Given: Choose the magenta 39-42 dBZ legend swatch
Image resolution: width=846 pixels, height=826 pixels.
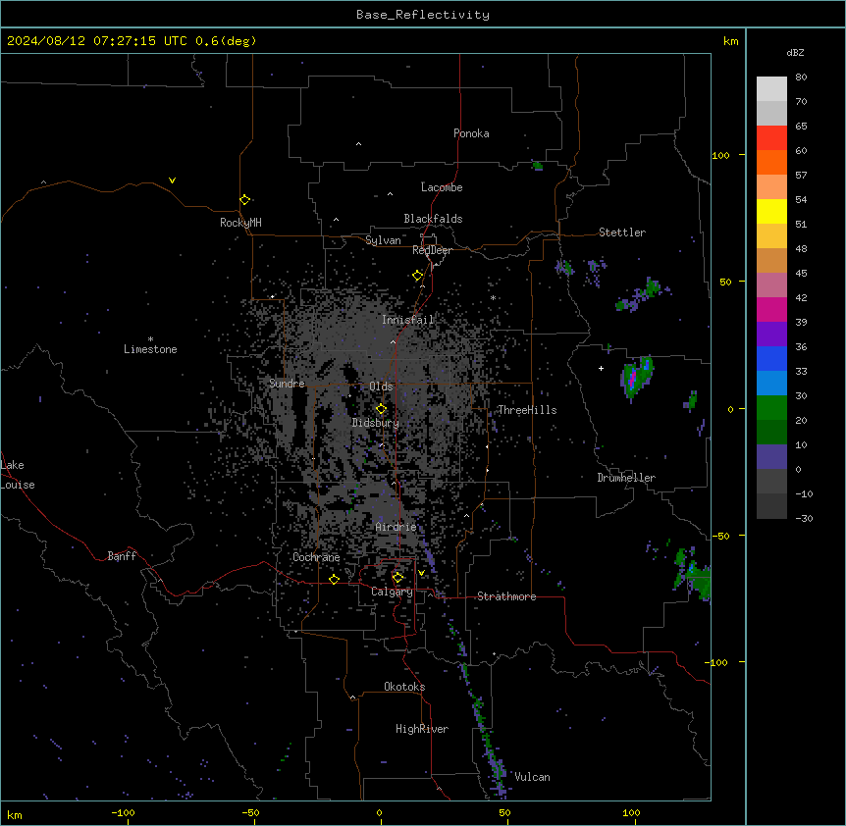Looking at the screenshot, I should click(x=771, y=309).
